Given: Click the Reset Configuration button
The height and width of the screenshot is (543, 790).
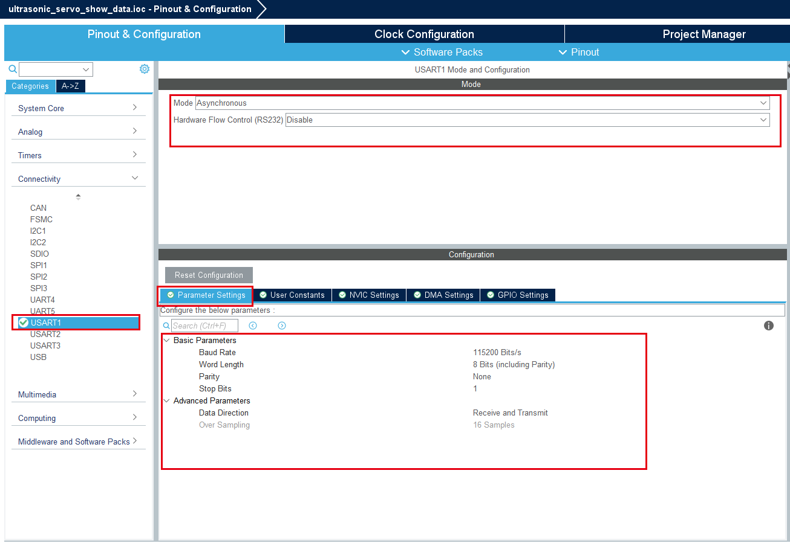Looking at the screenshot, I should [209, 275].
